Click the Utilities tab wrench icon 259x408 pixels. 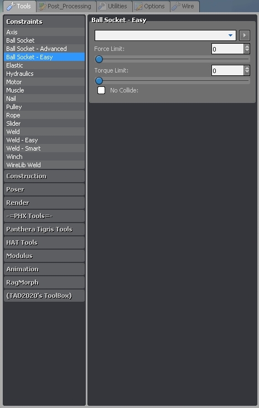(x=102, y=6)
